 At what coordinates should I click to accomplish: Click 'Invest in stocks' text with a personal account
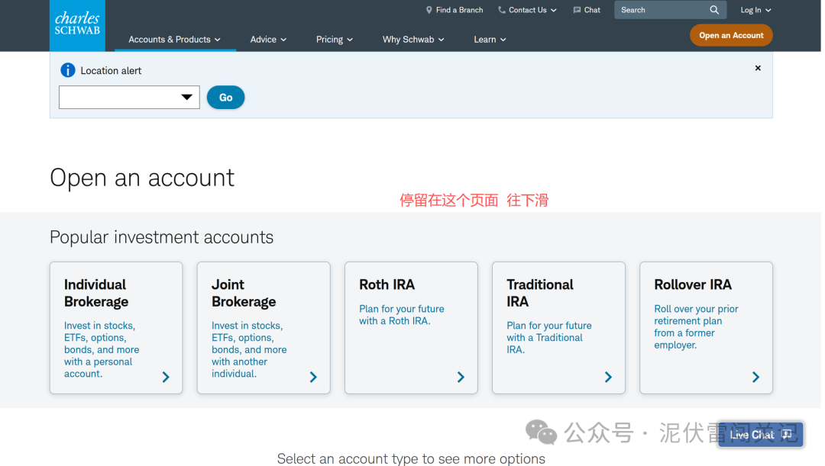pos(102,349)
